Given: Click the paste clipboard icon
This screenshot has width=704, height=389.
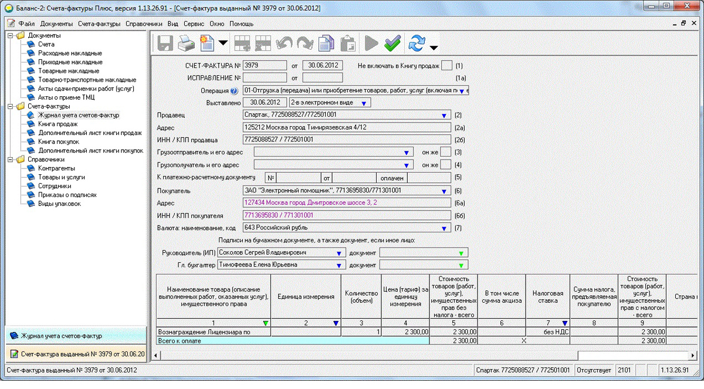Looking at the screenshot, I should tap(348, 43).
